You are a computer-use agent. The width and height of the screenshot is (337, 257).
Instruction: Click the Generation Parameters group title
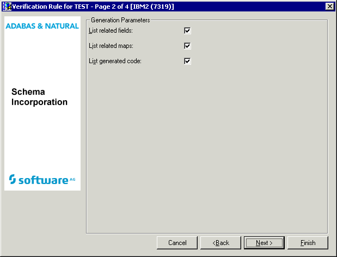(120, 20)
